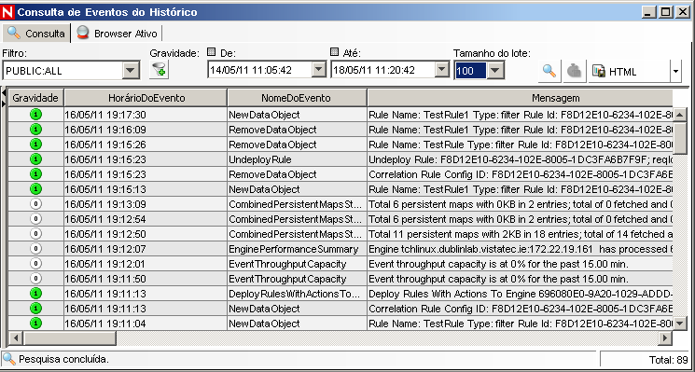Click severity icon of EnginePerformanceSummary row

click(x=35, y=249)
